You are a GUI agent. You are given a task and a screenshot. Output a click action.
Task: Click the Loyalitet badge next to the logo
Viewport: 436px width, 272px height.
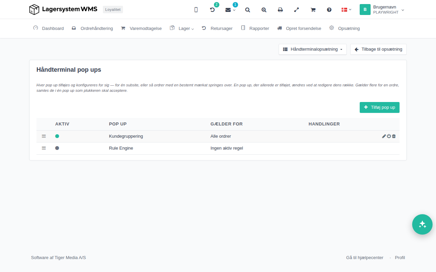tap(113, 10)
